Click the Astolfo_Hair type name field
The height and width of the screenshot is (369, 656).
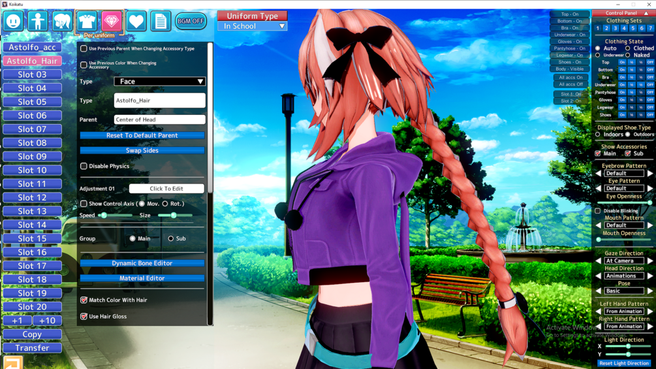point(159,101)
